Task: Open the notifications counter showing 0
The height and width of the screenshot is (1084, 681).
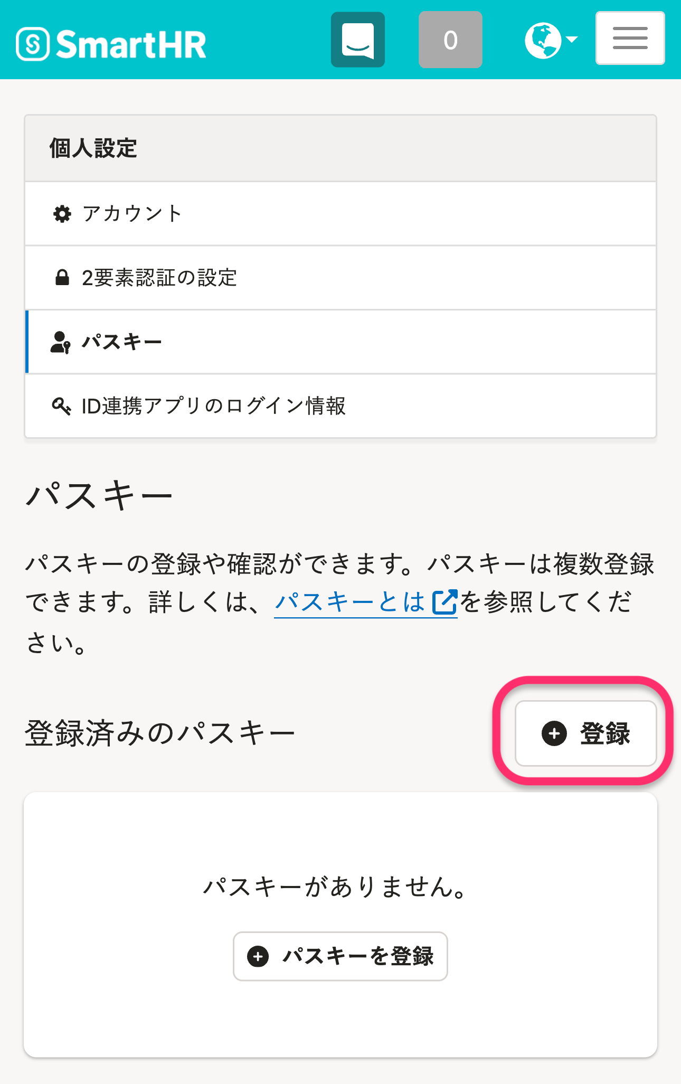Action: [450, 40]
